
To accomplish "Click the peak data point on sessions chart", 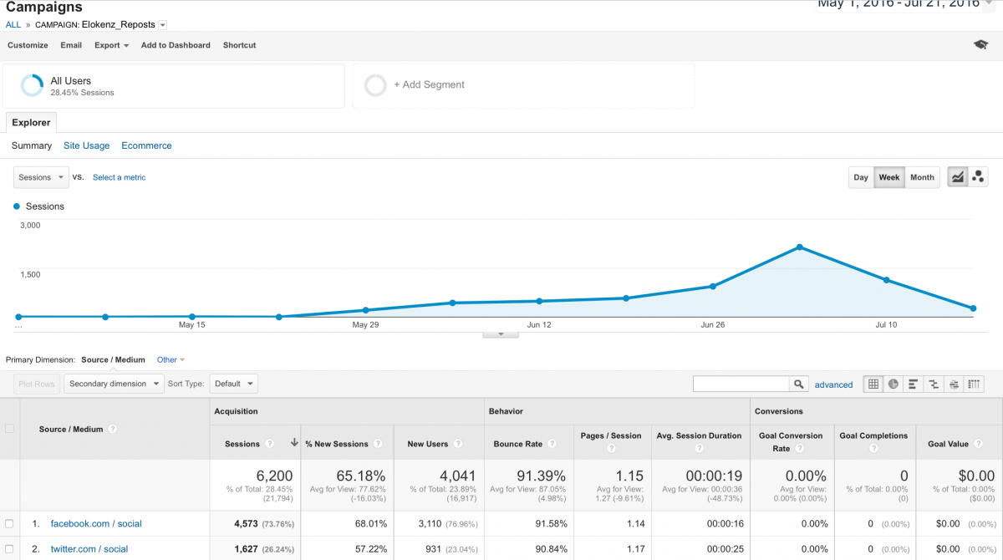I will point(800,247).
